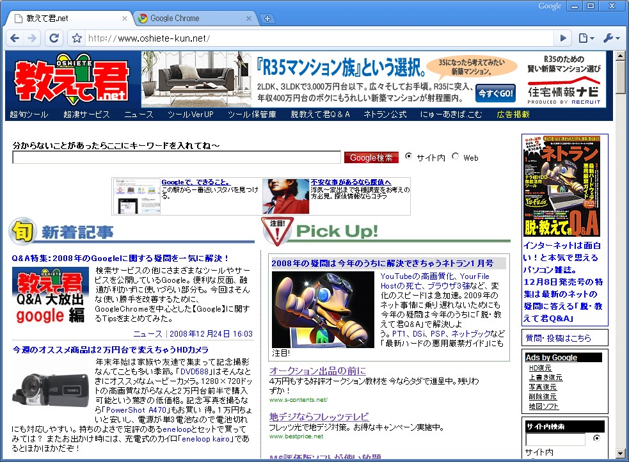The width and height of the screenshot is (629, 462).
Task: Bookmark this page with the star icon
Action: point(77,38)
